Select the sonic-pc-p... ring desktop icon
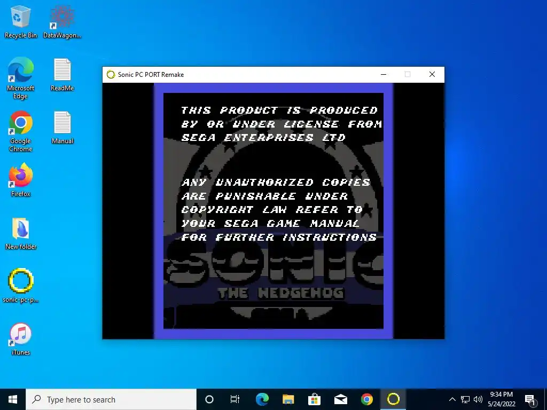 click(x=20, y=286)
